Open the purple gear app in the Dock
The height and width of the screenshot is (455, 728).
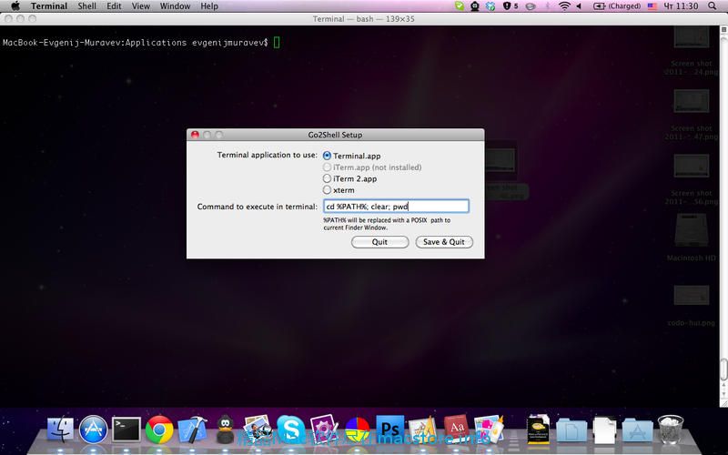[324, 430]
